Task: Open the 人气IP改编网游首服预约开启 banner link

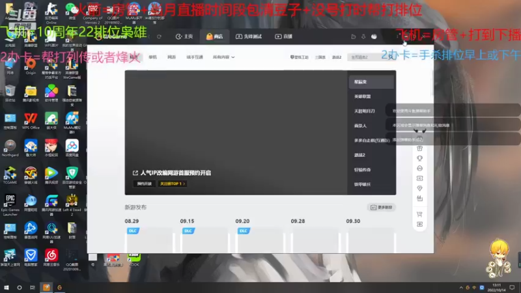Action: pyautogui.click(x=172, y=173)
